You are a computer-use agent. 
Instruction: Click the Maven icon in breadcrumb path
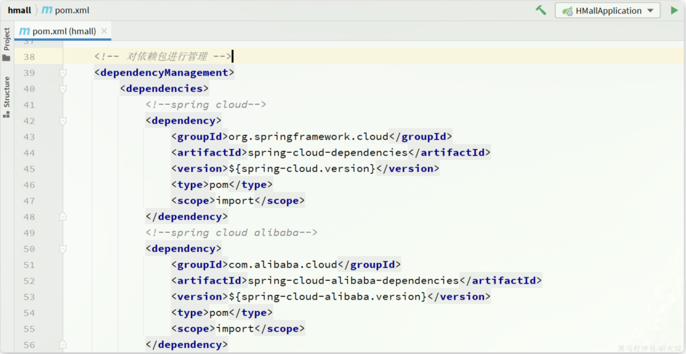tap(47, 10)
